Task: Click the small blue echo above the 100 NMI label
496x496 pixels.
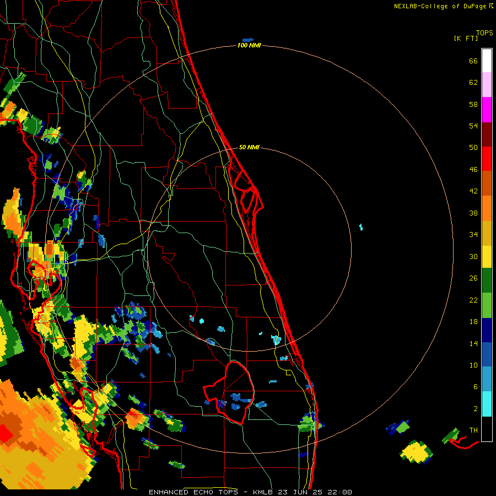Action: tap(247, 40)
